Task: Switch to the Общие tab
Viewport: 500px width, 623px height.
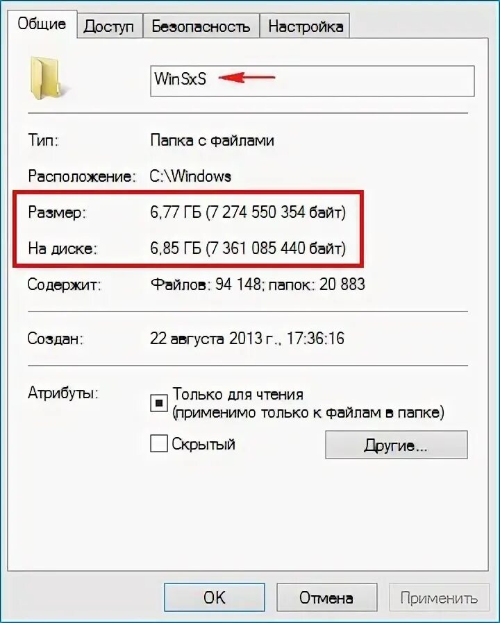Action: point(42,24)
